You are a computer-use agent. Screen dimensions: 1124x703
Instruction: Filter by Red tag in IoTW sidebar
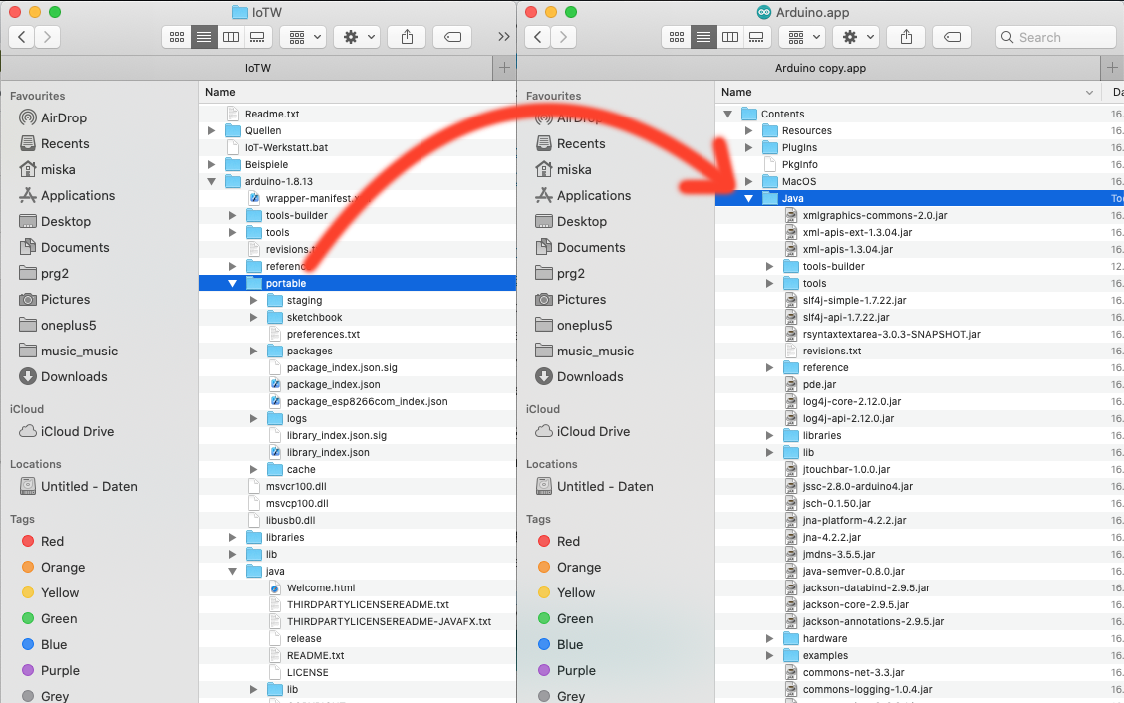(x=52, y=541)
